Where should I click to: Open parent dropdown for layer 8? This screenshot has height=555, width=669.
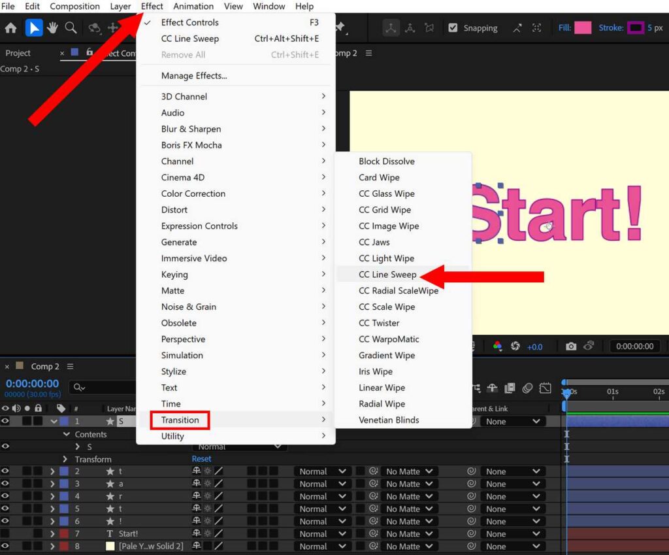(x=513, y=546)
